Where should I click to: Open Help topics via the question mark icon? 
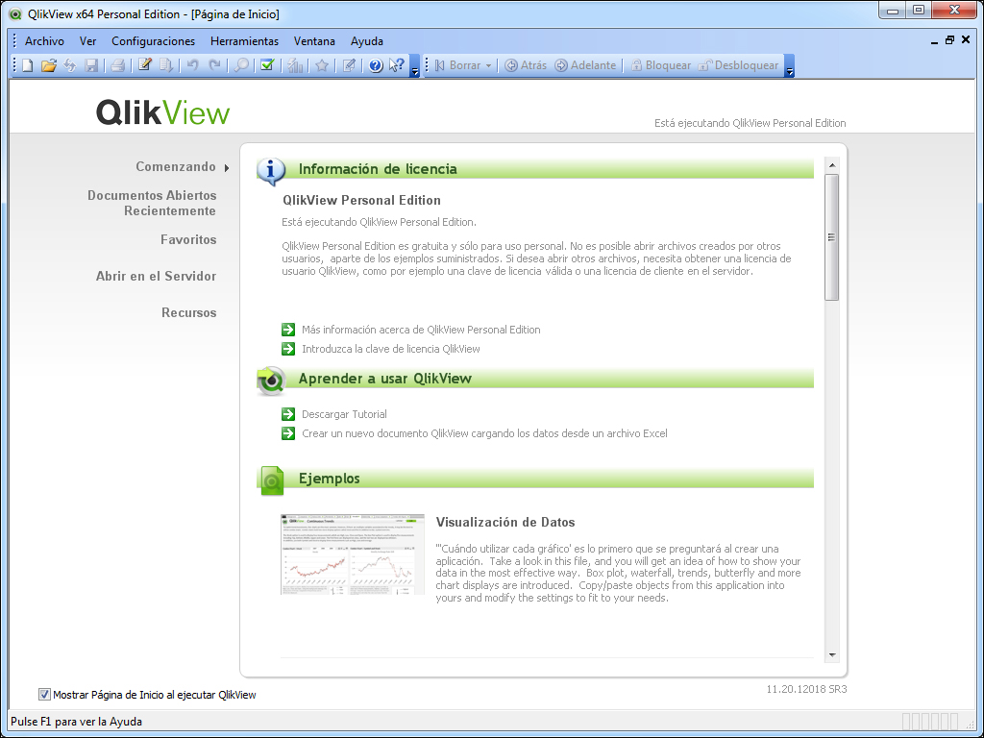pyautogui.click(x=376, y=65)
